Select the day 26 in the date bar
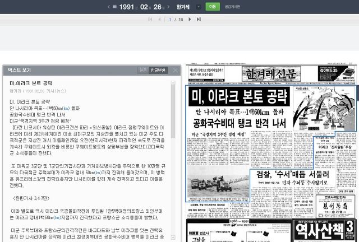 pos(157,7)
